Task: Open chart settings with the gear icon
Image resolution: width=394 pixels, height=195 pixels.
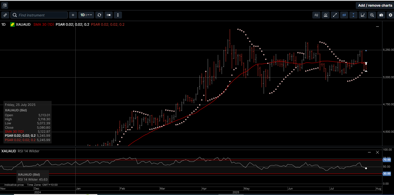Action: [390, 15]
